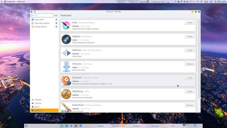Install digiKam
Screen dimensions: 227x128
click(x=190, y=36)
